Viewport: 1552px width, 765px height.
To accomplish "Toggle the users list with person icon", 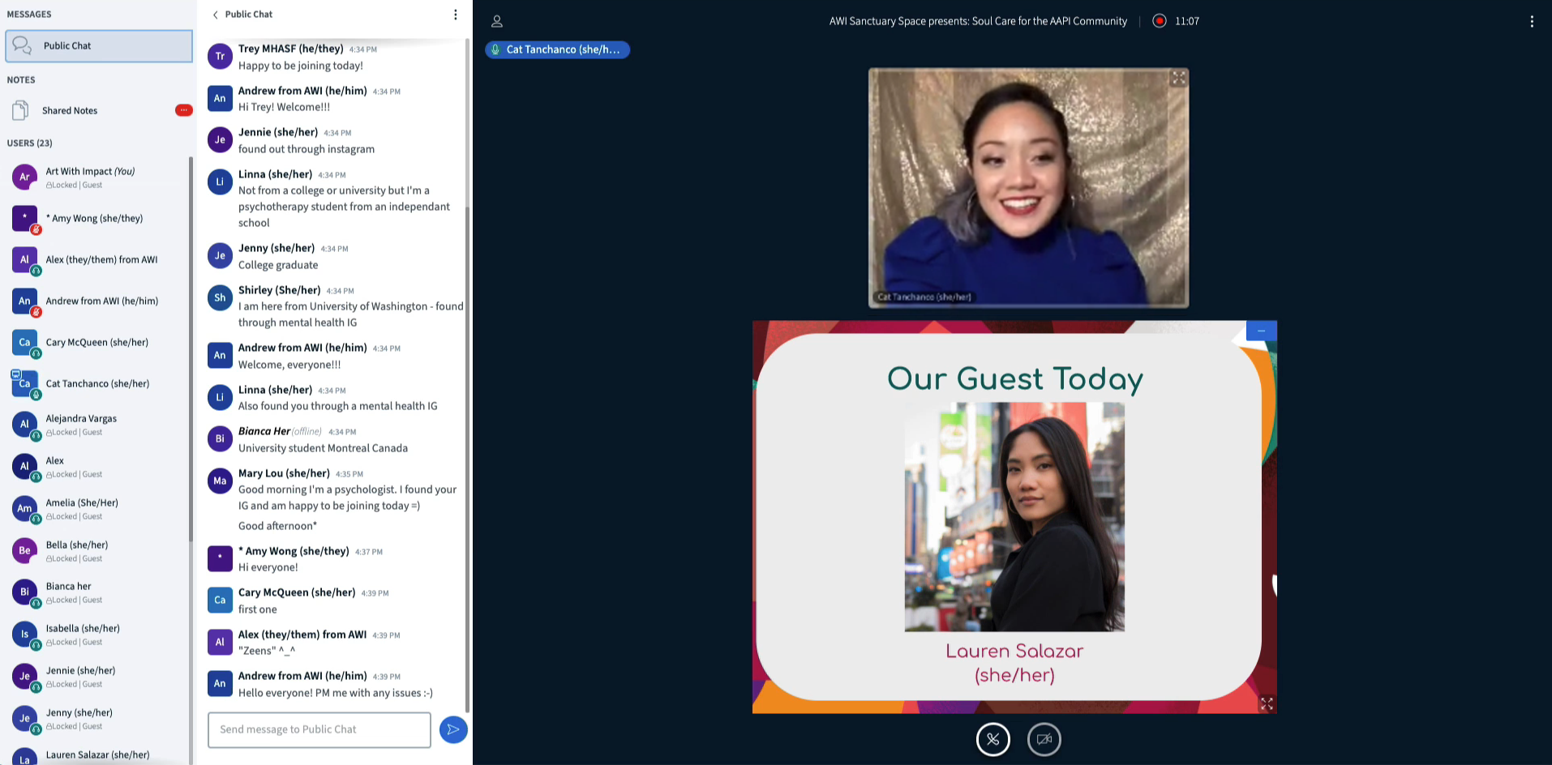I will (497, 21).
